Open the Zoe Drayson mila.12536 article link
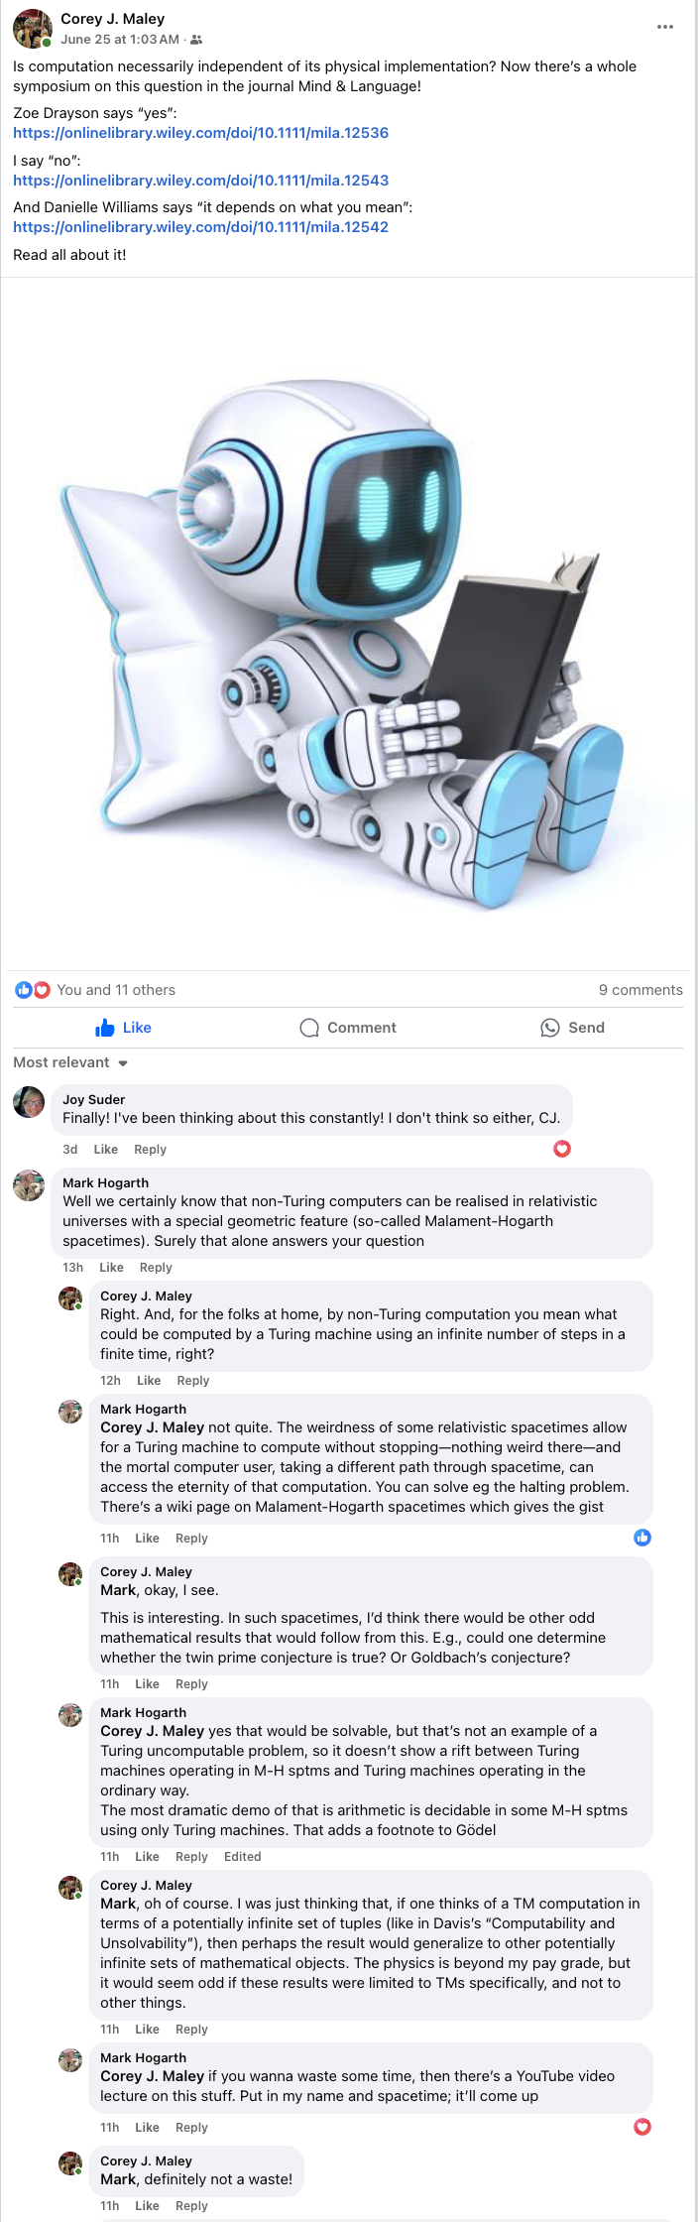Image resolution: width=698 pixels, height=2222 pixels. tap(200, 133)
